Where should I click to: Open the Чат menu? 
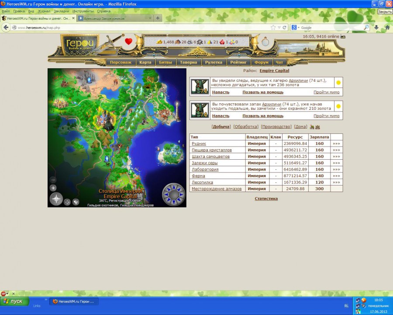pyautogui.click(x=279, y=62)
